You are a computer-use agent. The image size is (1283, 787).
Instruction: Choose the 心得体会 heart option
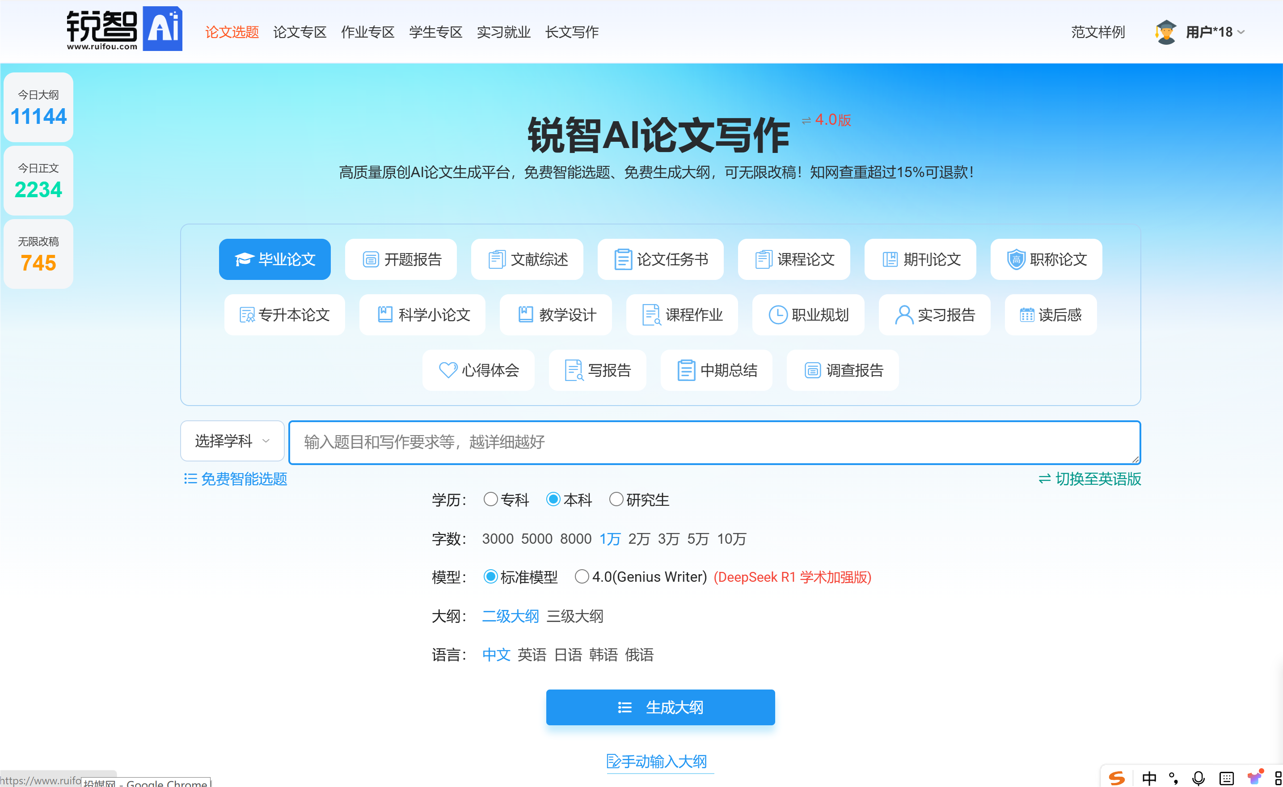pos(478,370)
